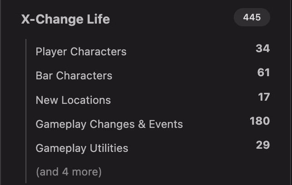This screenshot has width=292, height=185.
Task: Open the Bar Characters subcategory
Action: click(74, 76)
